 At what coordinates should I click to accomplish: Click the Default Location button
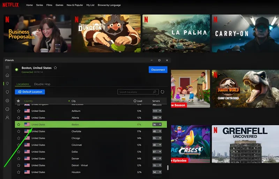(30, 92)
